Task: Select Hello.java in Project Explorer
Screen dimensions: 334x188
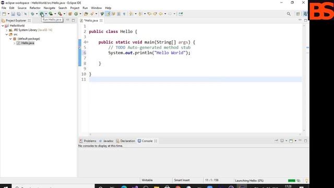Action: [28, 43]
